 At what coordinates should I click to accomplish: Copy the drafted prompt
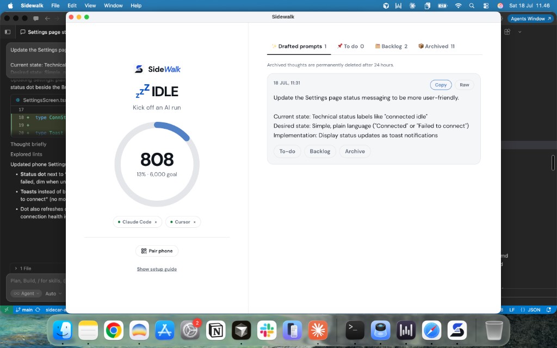[x=441, y=85]
